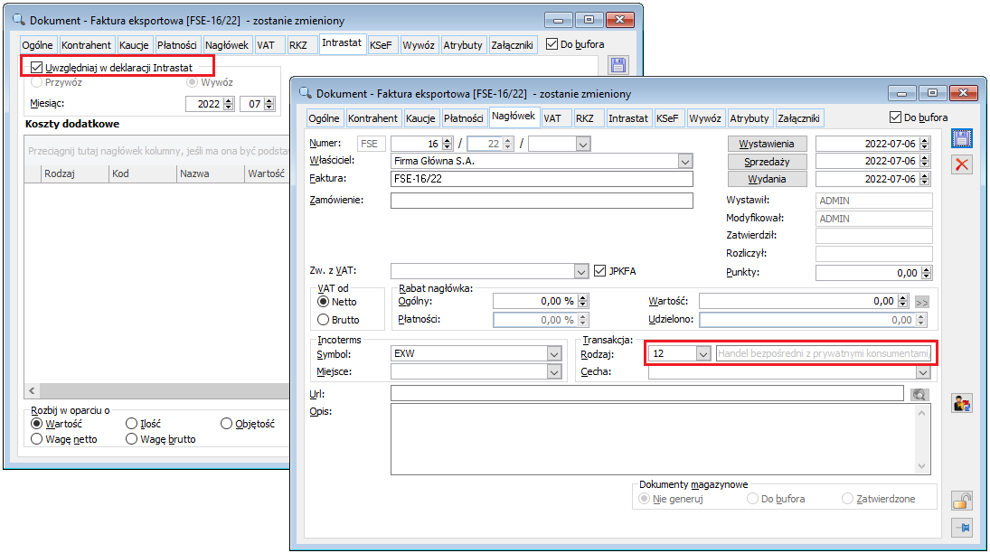The height and width of the screenshot is (553, 990).
Task: Open the contractor icon beside the Url row
Action: click(x=962, y=403)
